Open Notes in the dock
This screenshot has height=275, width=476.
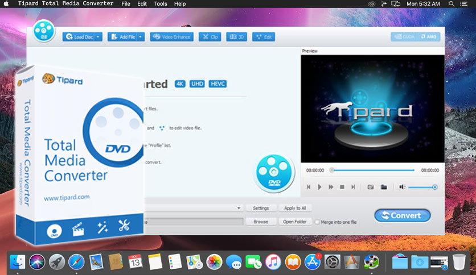155,262
